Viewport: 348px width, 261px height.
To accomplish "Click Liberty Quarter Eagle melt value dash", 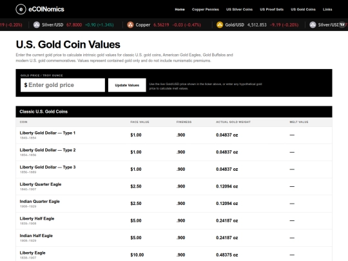I will pyautogui.click(x=292, y=186).
